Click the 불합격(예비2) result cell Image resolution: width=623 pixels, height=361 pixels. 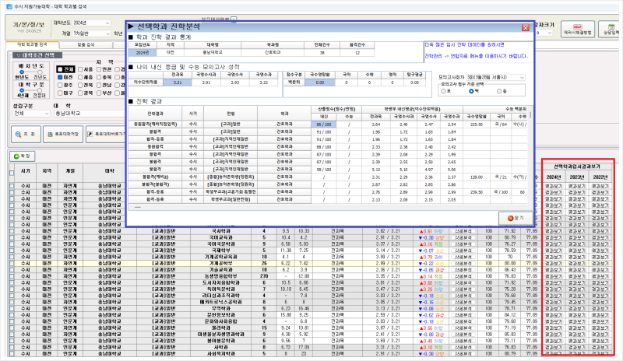coord(155,177)
